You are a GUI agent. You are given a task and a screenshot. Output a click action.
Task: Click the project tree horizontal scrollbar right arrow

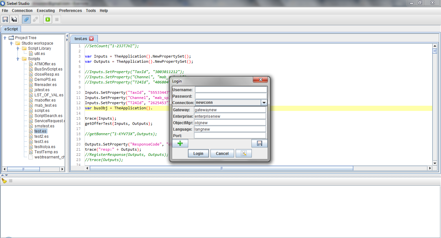[62, 169]
